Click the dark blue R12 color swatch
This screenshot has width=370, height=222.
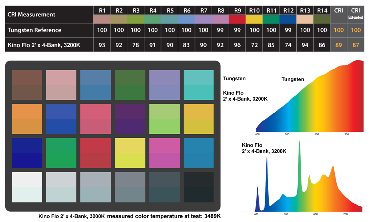coord(288,19)
